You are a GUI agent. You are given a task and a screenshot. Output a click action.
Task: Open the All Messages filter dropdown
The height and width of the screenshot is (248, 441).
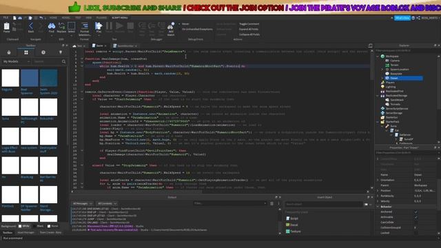pyautogui.click(x=83, y=203)
